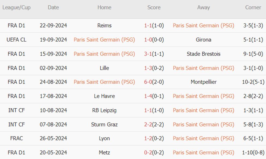This screenshot has width=266, height=159.
Task: Click the 6-0 score against Montpellier
Action: tap(148, 82)
